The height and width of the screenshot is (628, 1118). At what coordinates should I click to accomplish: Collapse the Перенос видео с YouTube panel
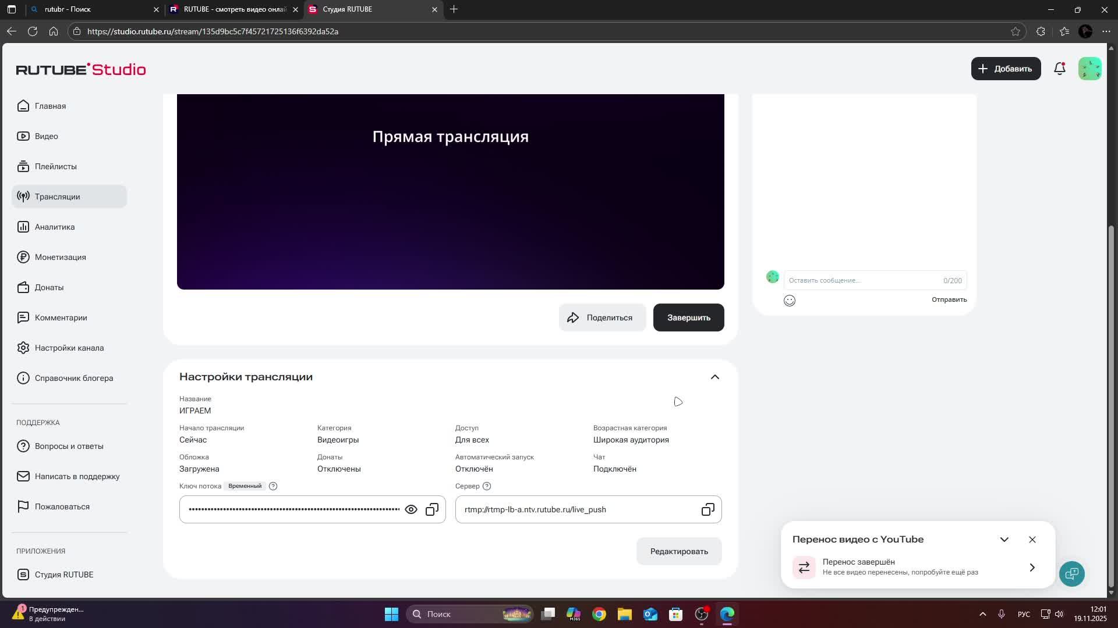1004,539
